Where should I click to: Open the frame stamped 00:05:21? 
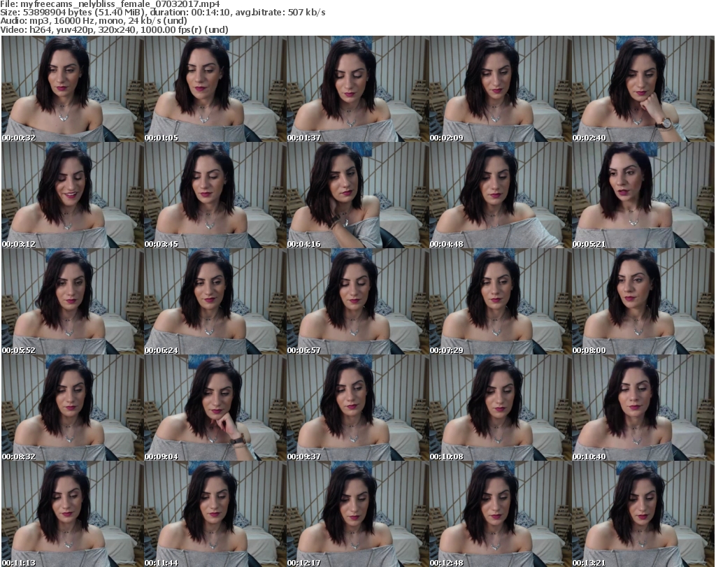point(643,195)
